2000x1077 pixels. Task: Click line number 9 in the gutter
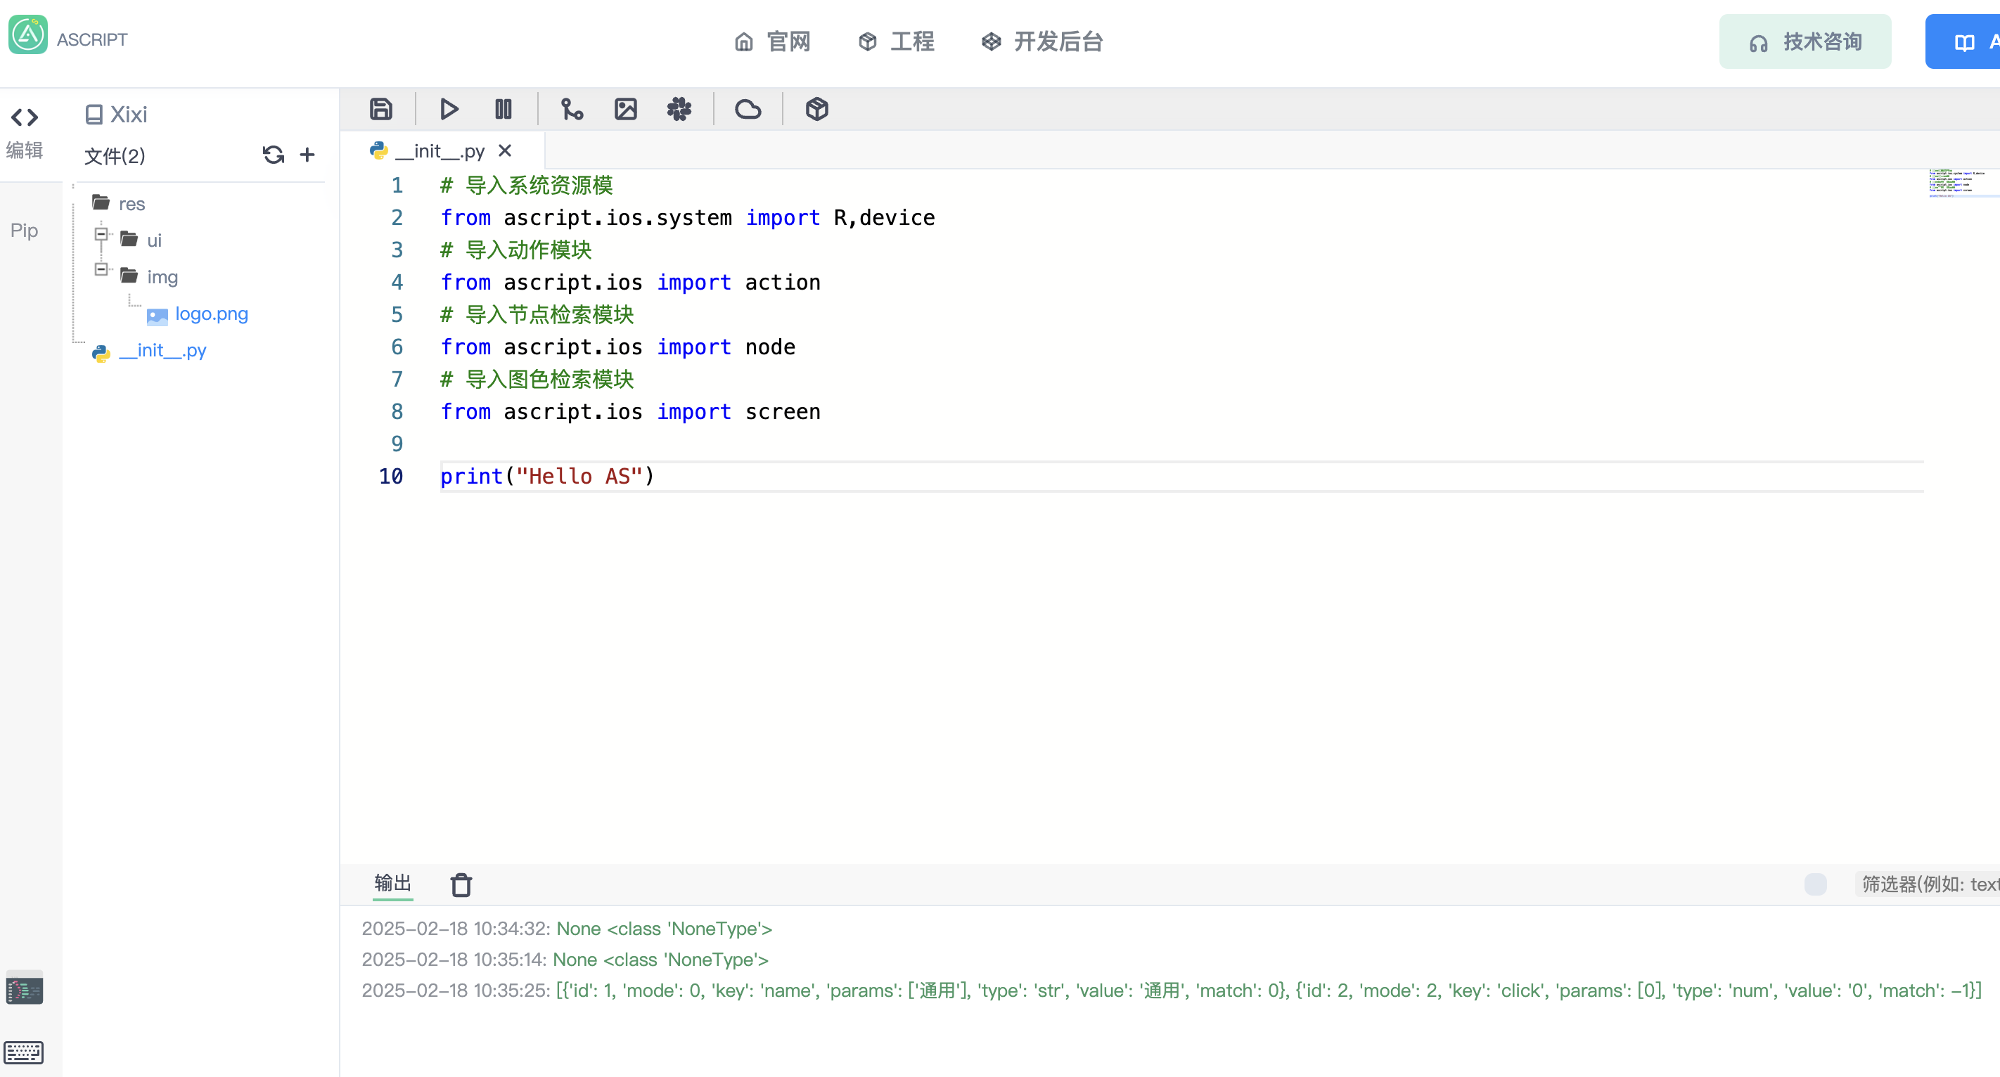[397, 444]
